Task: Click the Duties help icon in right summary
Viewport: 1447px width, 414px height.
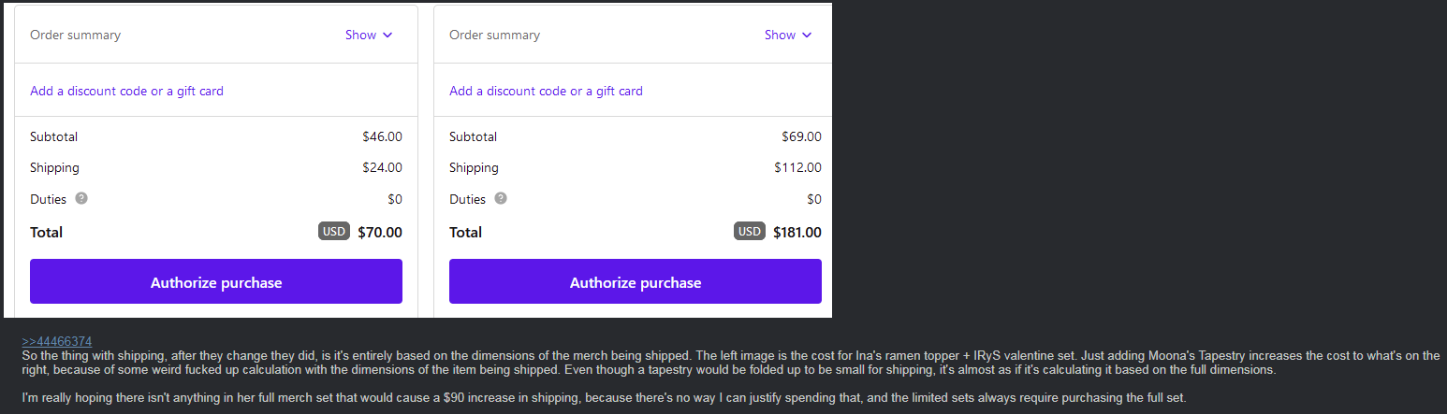Action: [501, 198]
